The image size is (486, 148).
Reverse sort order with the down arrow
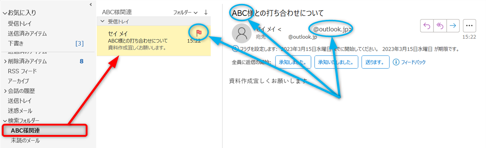(x=206, y=12)
